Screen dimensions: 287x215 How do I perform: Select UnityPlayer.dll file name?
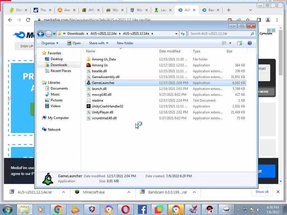pyautogui.click(x=103, y=112)
